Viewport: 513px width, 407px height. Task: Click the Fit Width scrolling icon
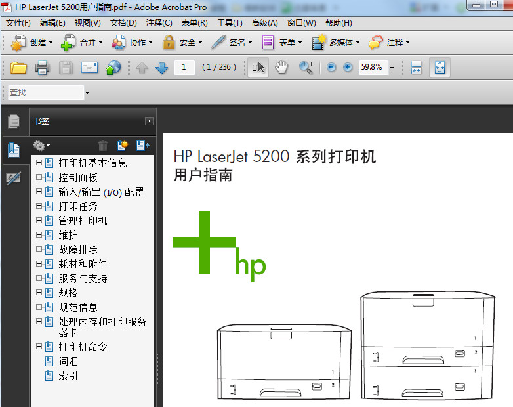(x=416, y=68)
